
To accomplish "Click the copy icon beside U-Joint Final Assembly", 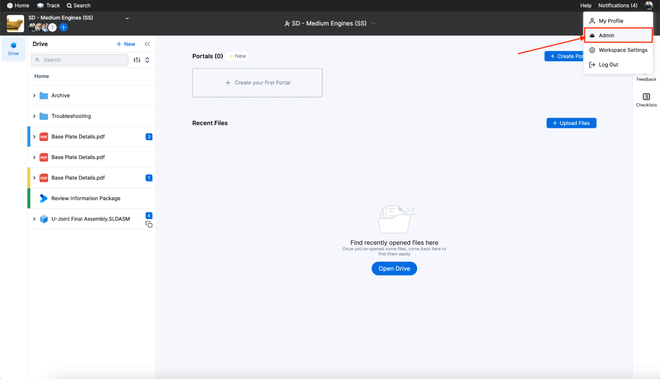I will click(149, 224).
